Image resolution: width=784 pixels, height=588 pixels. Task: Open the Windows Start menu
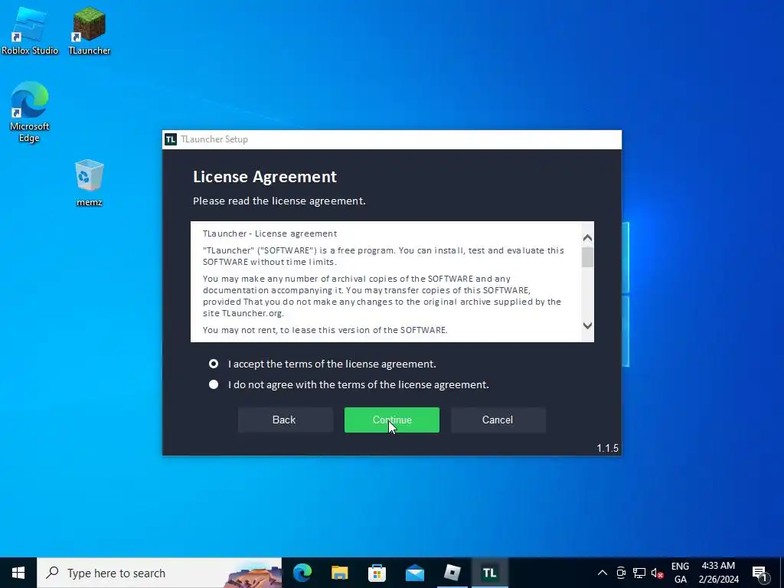[18, 573]
